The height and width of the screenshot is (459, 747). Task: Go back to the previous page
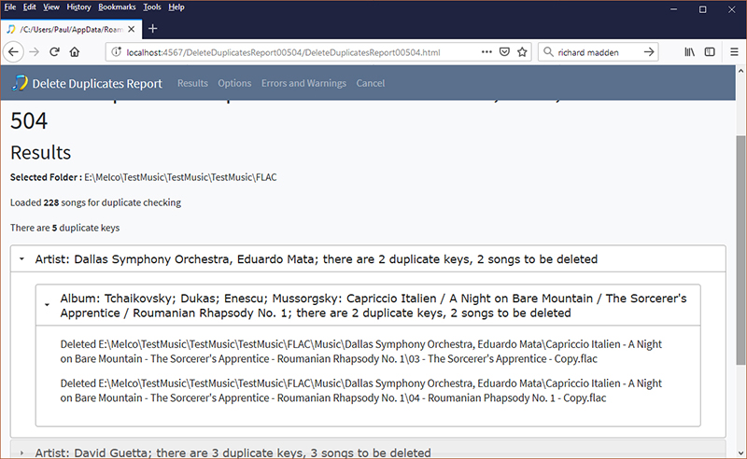[x=13, y=52]
